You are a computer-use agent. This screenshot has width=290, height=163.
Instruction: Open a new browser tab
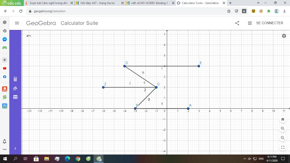230,3
